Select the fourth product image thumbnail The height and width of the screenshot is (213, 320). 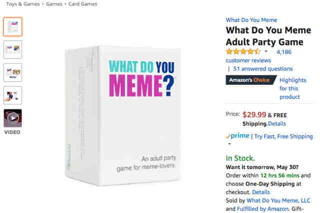[12, 95]
